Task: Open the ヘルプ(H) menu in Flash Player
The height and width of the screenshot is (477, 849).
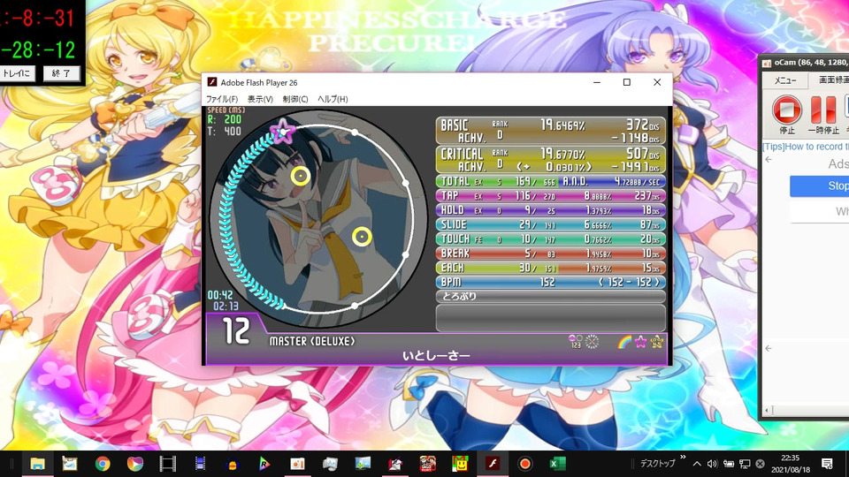Action: coord(333,99)
